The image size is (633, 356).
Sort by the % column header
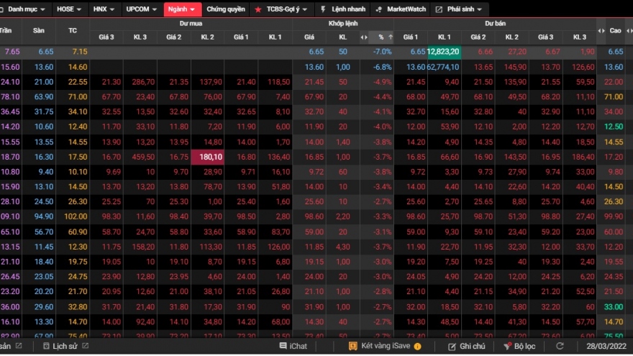[381, 36]
